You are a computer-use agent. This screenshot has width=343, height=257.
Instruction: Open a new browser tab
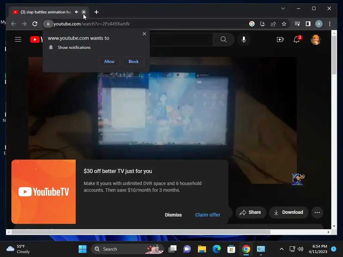96,12
